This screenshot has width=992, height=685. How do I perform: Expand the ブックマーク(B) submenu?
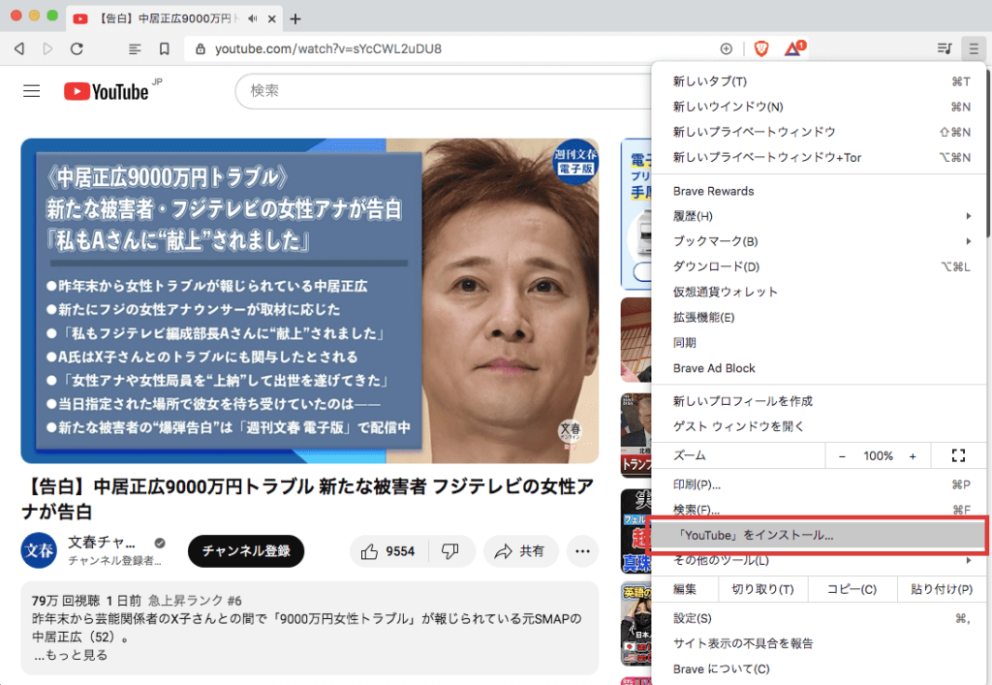[820, 241]
